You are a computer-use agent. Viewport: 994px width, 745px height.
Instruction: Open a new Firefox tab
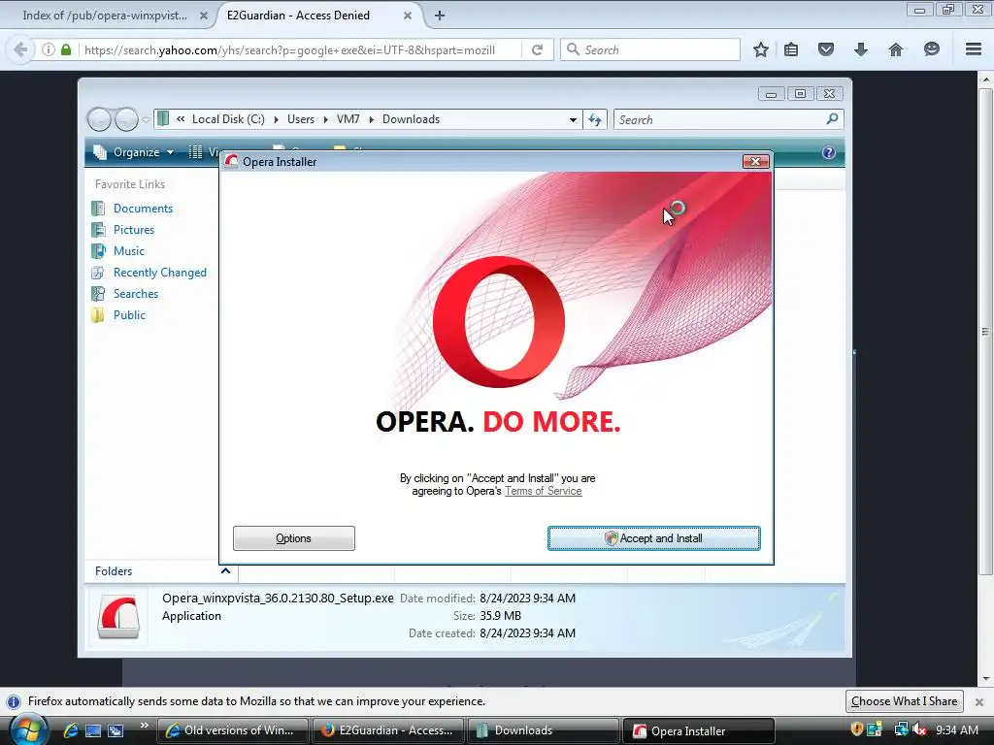click(x=440, y=16)
